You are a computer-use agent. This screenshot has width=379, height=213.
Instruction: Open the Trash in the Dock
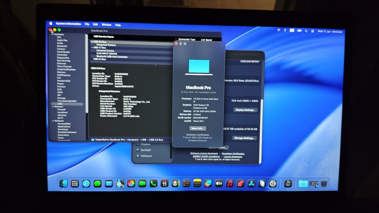(x=324, y=183)
